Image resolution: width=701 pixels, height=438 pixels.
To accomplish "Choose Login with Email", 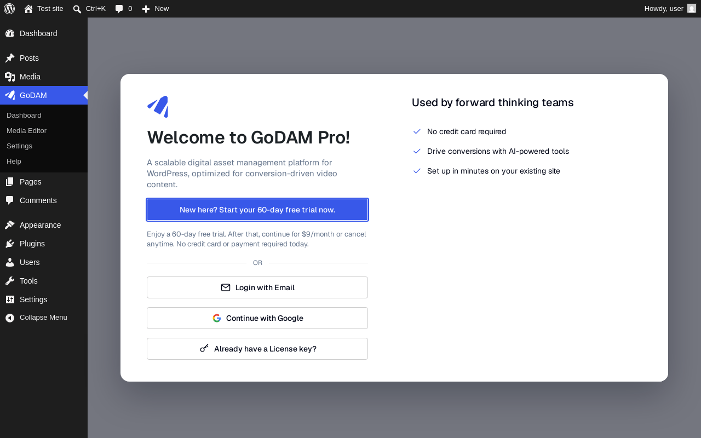I will (x=257, y=287).
